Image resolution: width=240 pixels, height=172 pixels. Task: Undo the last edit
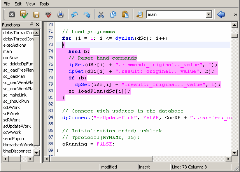74,14
